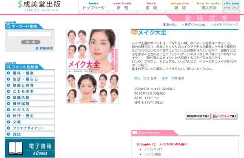
Task: Select the 文庫 genre
Action: (x=30, y=122)
